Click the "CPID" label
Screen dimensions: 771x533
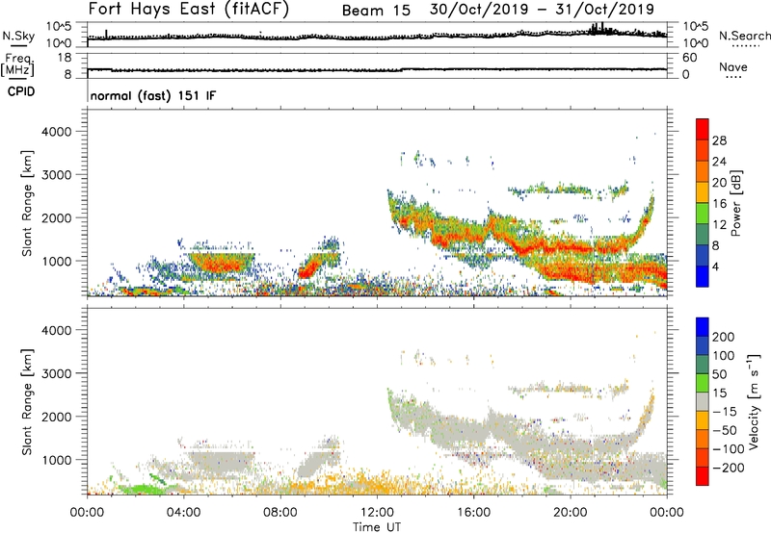tap(21, 91)
